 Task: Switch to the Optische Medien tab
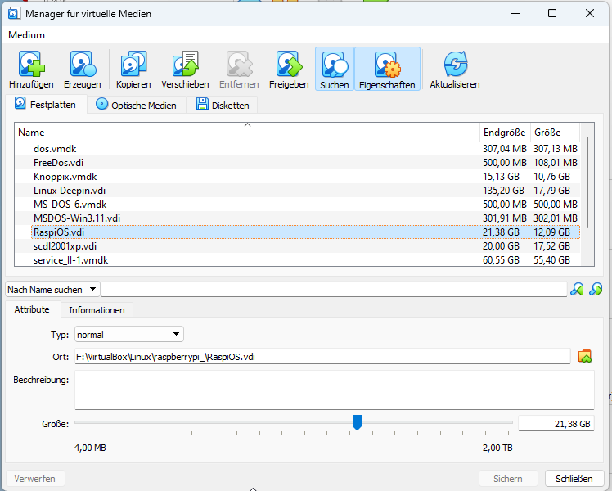click(x=137, y=105)
